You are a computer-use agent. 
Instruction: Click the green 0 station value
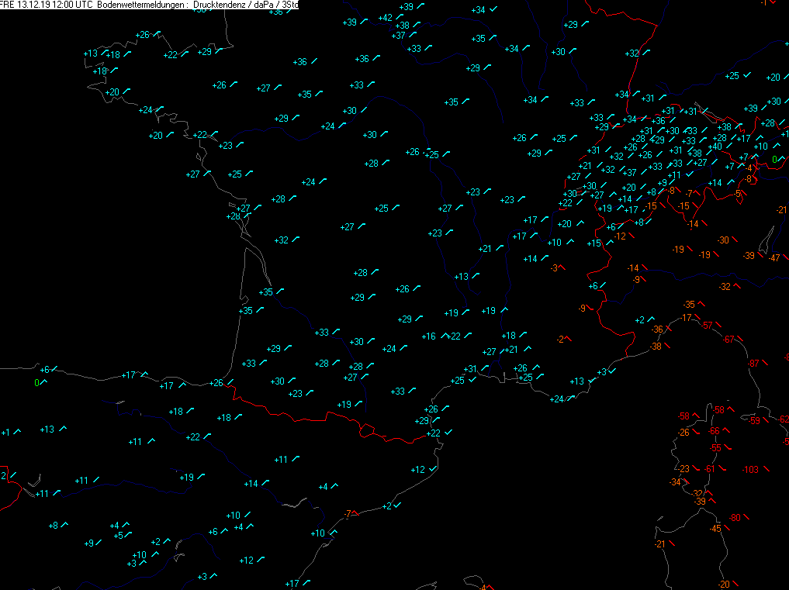coord(773,160)
